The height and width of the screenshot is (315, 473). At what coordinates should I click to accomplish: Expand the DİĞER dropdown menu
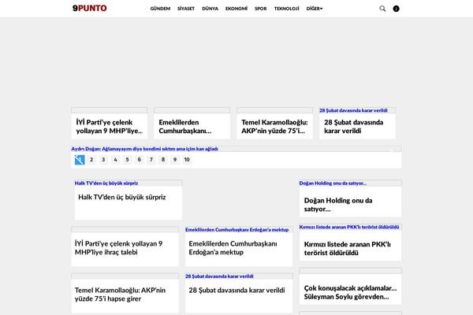pyautogui.click(x=315, y=9)
